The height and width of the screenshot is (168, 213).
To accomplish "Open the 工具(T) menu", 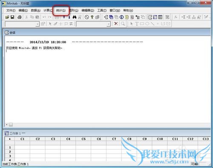I will (x=102, y=11).
